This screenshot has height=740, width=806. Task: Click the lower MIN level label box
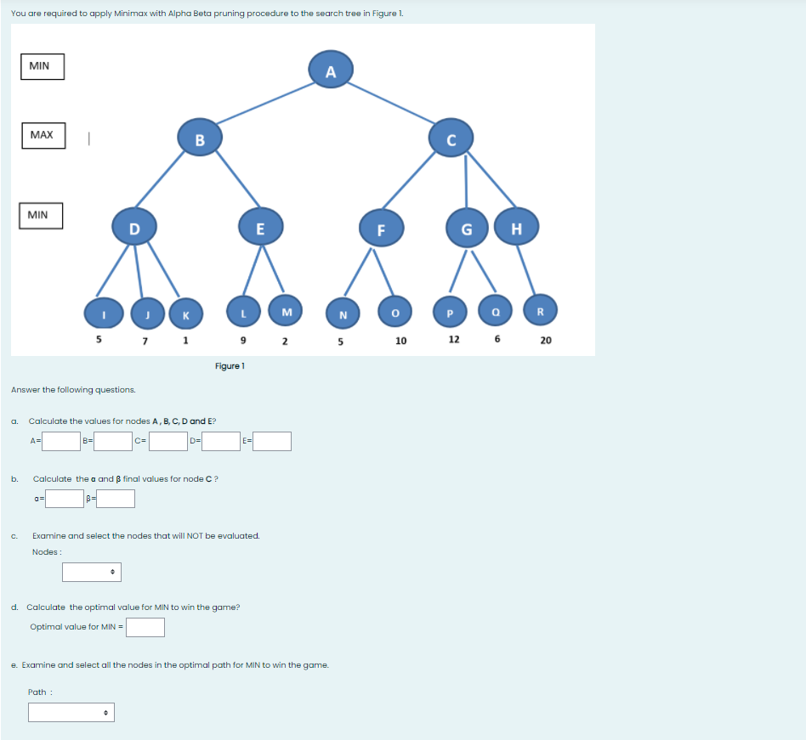[41, 216]
